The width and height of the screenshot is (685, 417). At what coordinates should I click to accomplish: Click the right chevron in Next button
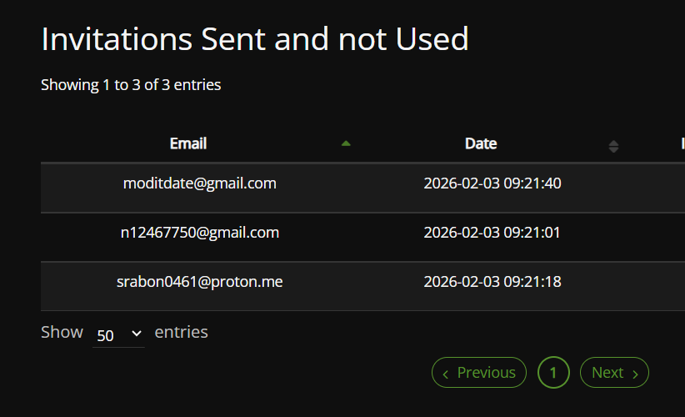point(635,374)
